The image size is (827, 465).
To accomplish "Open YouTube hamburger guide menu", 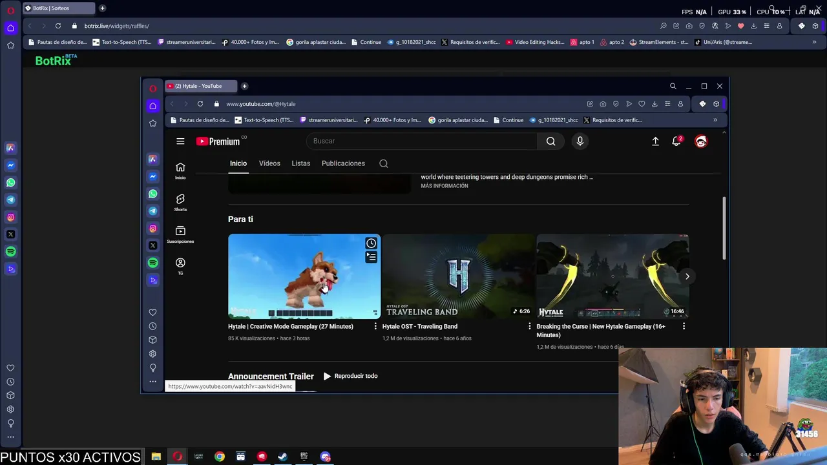I will pos(180,141).
